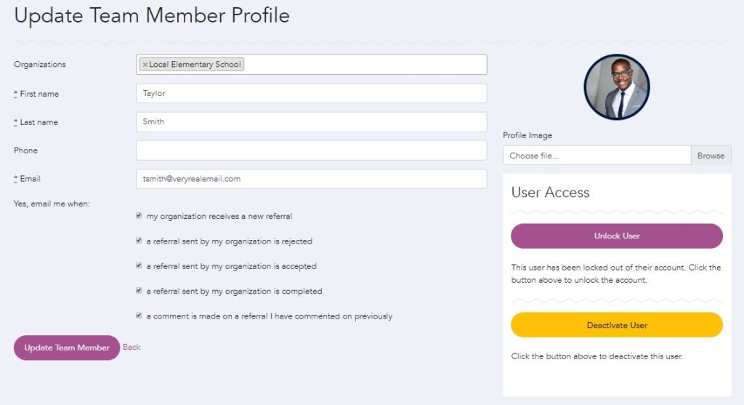Screen dimensions: 744x405
Task: Click into the empty Phone field
Action: tap(311, 151)
